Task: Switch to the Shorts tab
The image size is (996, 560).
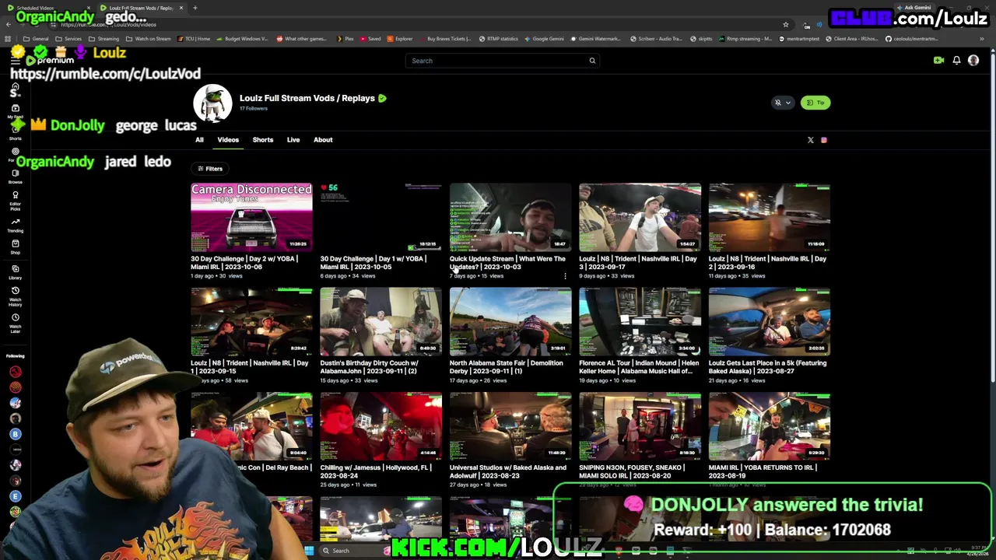Action: click(x=263, y=140)
